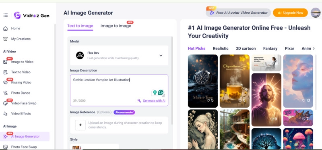Click the Text to Video icon
Image resolution: width=322 pixels, height=150 pixels.
(5, 72)
